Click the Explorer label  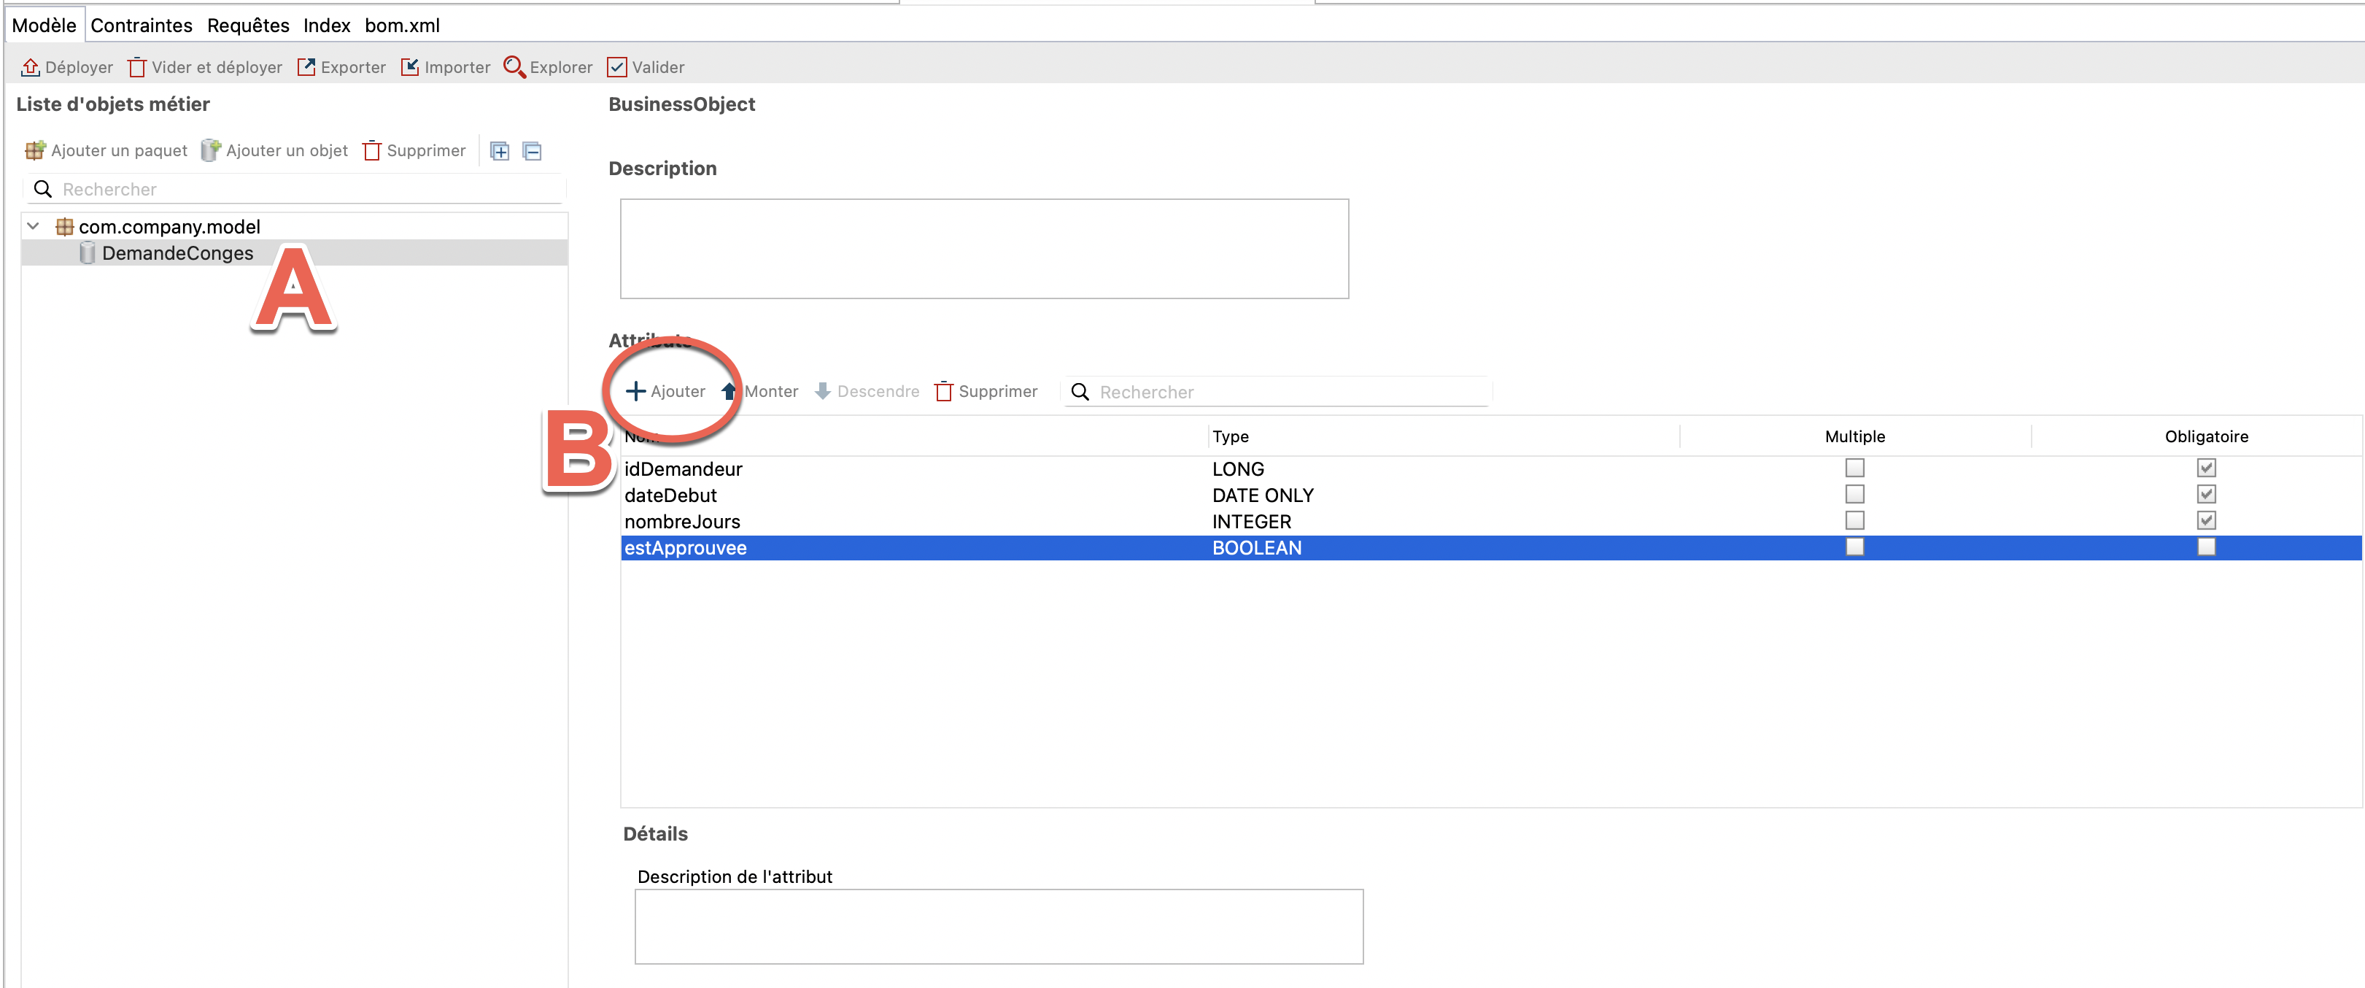pos(561,67)
